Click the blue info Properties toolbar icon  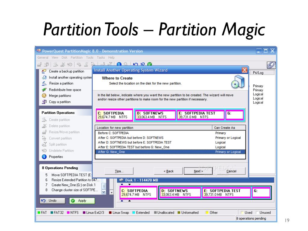119,64
